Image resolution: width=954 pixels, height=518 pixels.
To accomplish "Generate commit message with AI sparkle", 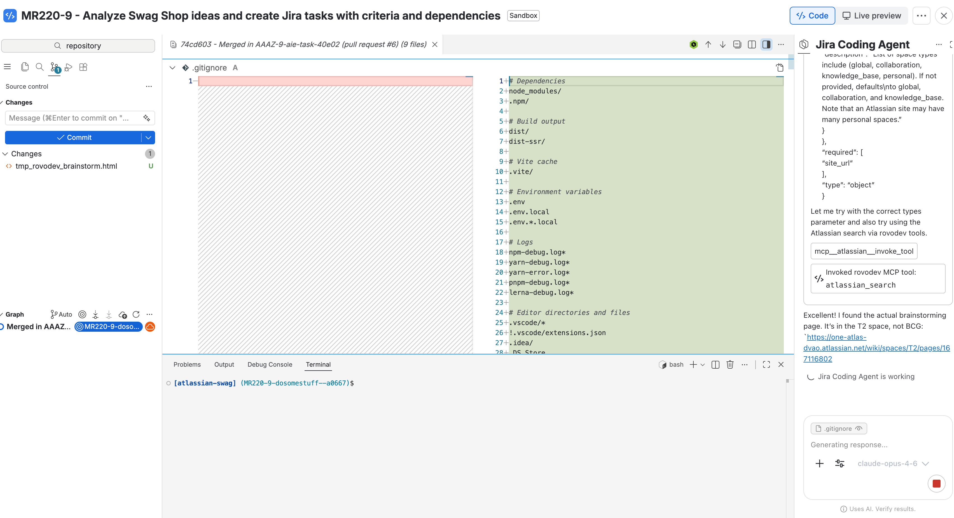I will click(147, 118).
